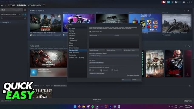This screenshot has height=109, width=194.
Task: Click the library search magnifier icon
Action: [x=2, y=18]
